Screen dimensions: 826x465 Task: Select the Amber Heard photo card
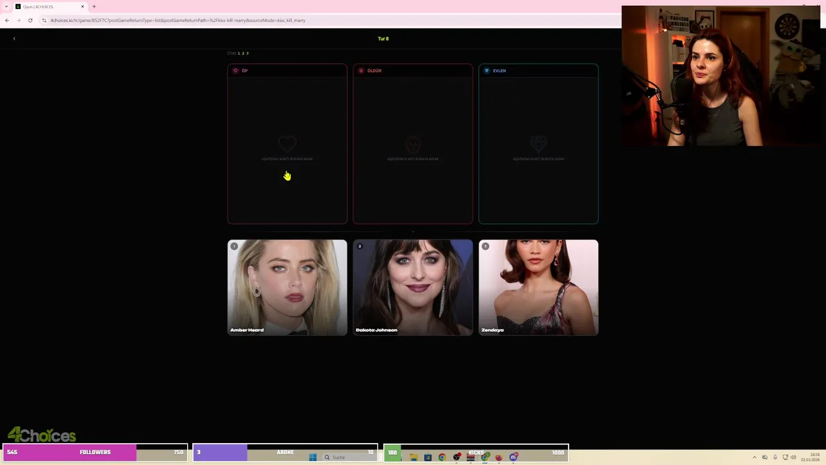coord(287,287)
